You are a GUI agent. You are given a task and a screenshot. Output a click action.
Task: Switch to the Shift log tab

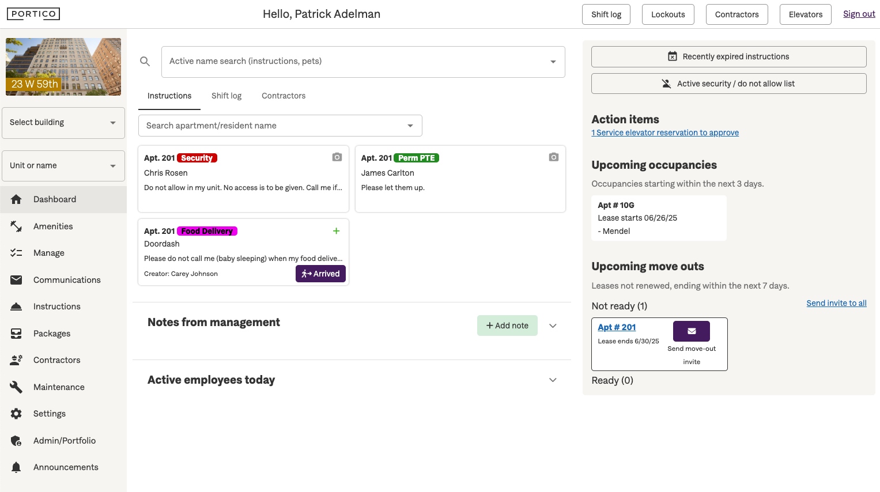pyautogui.click(x=226, y=96)
